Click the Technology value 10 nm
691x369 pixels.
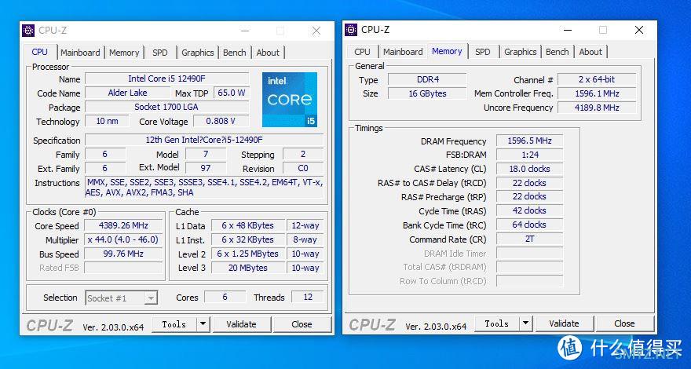pyautogui.click(x=107, y=121)
